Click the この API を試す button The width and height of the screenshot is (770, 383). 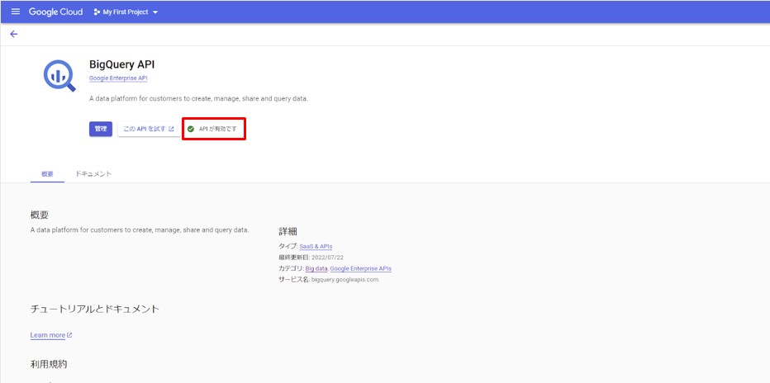click(149, 129)
